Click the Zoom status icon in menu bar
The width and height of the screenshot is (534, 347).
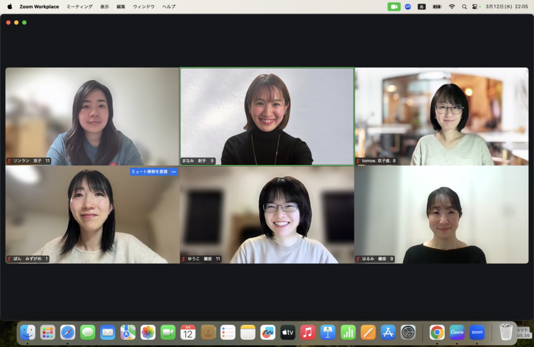pos(408,7)
